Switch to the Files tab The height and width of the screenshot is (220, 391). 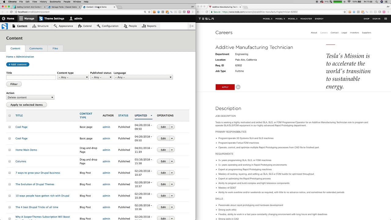point(55,48)
